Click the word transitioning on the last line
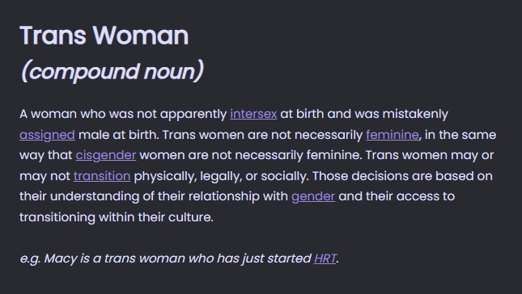Viewport: 522px width, 294px height. coord(57,217)
